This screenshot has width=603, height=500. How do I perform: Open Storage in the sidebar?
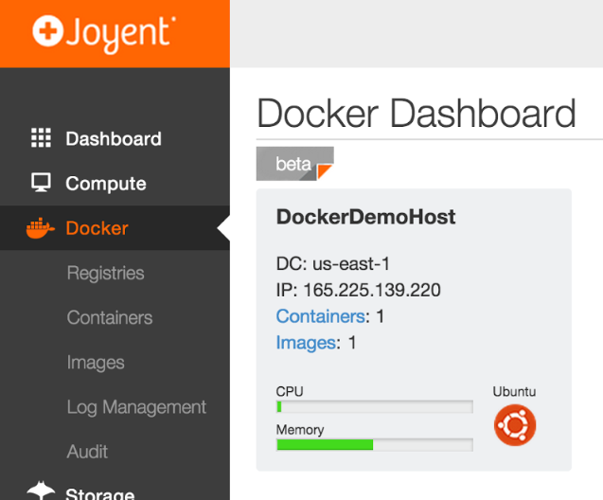click(x=100, y=494)
